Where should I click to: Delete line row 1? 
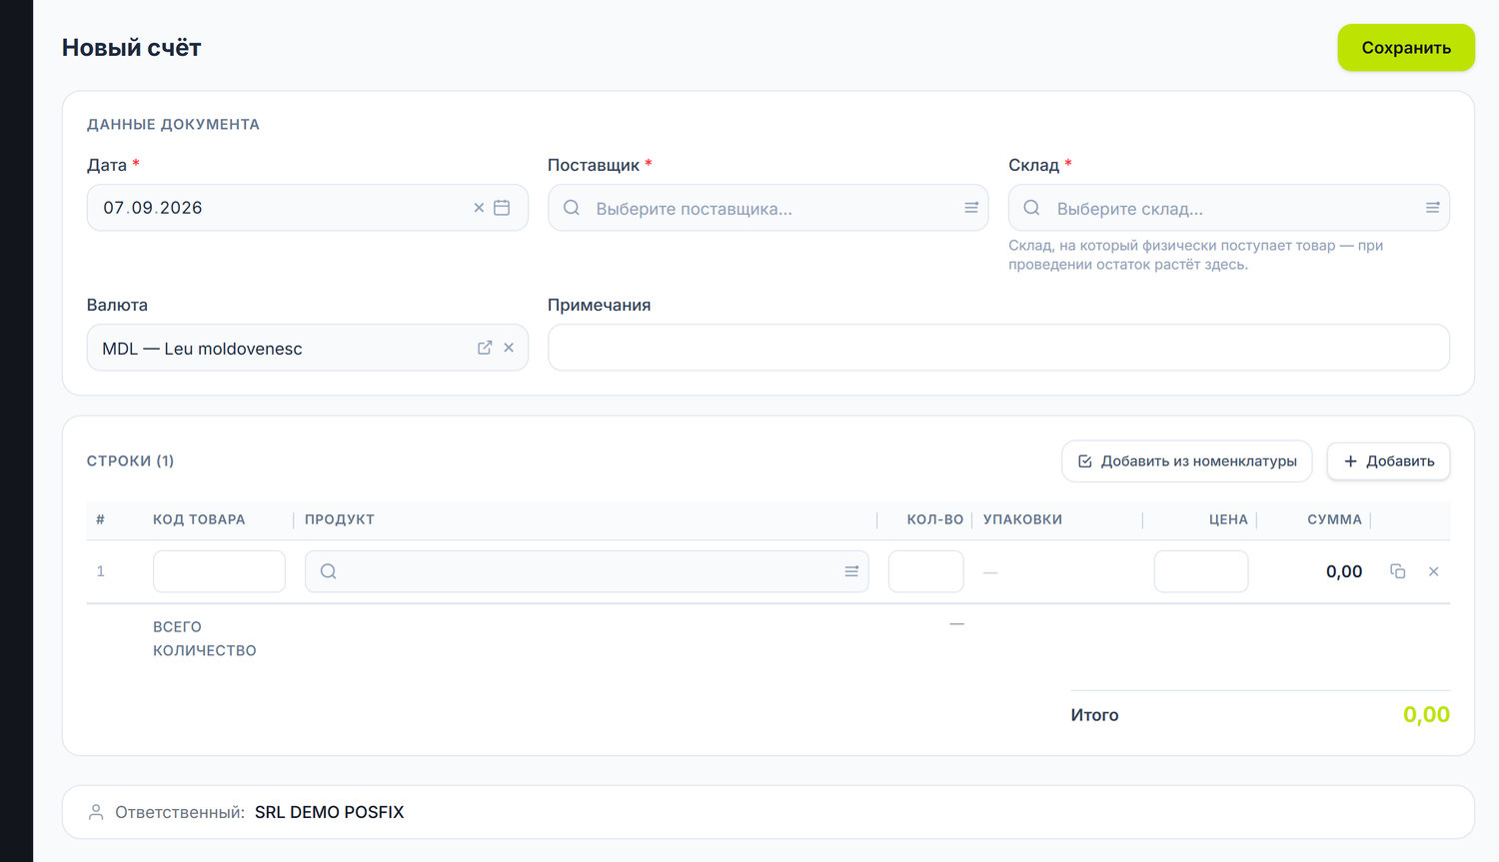[x=1434, y=571]
